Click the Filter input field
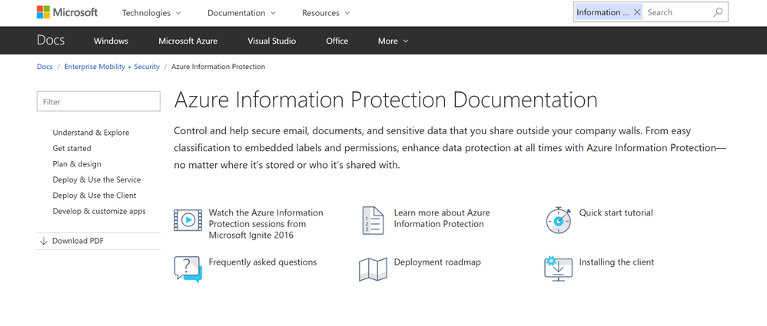This screenshot has width=767, height=326. pyautogui.click(x=98, y=101)
